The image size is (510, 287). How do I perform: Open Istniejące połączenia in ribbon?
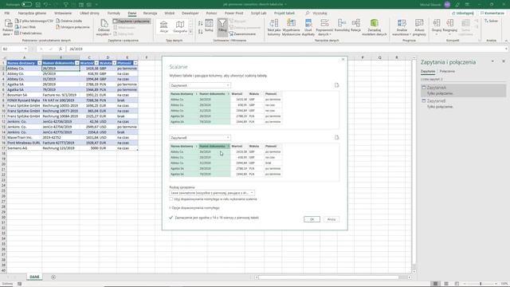point(73,27)
